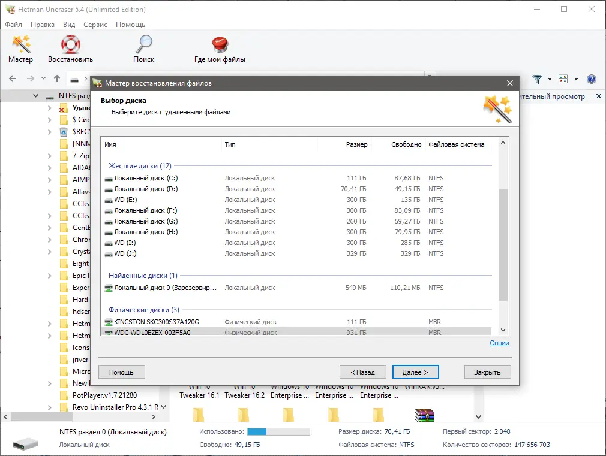This screenshot has width=606, height=456.
Task: Click the disk list scroll-up arrow
Action: (x=503, y=143)
